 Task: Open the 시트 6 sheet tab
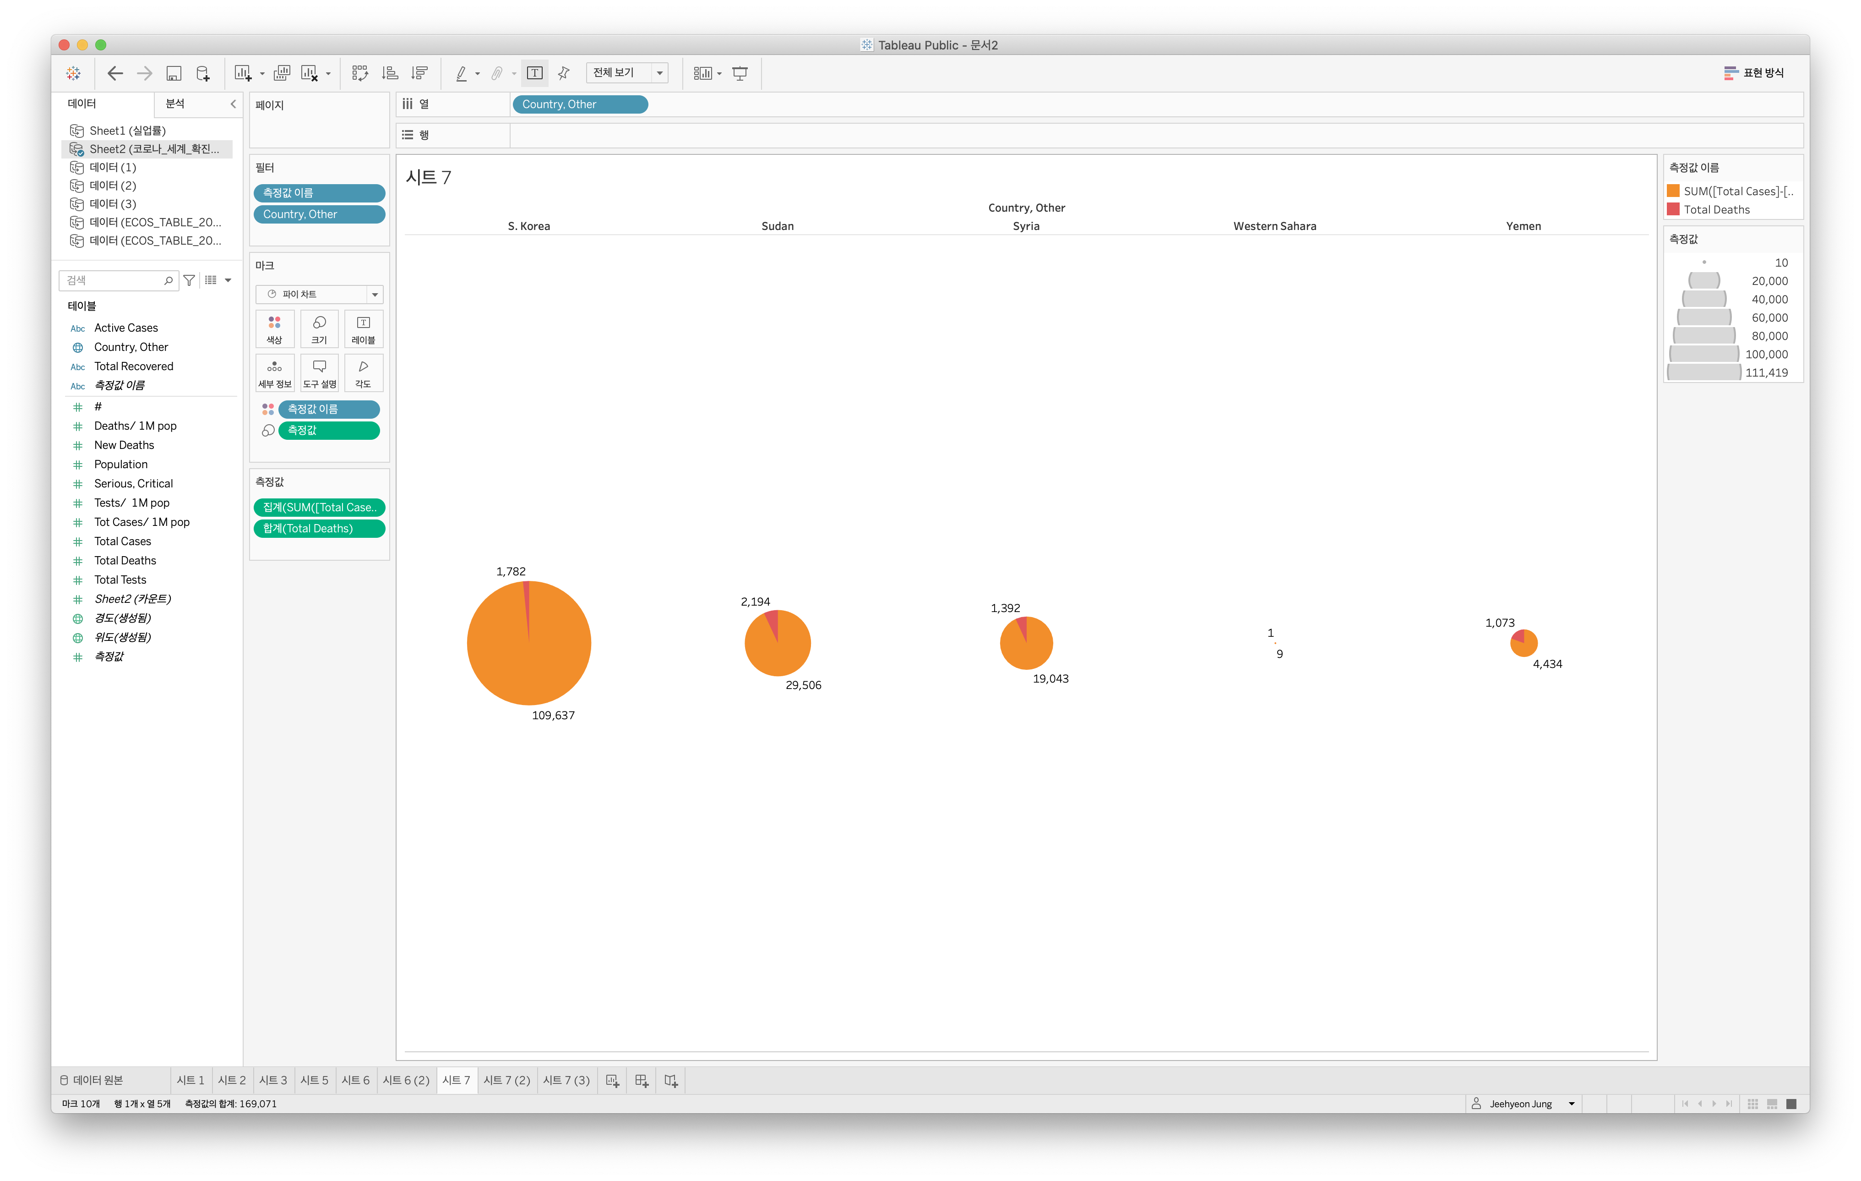[355, 1081]
